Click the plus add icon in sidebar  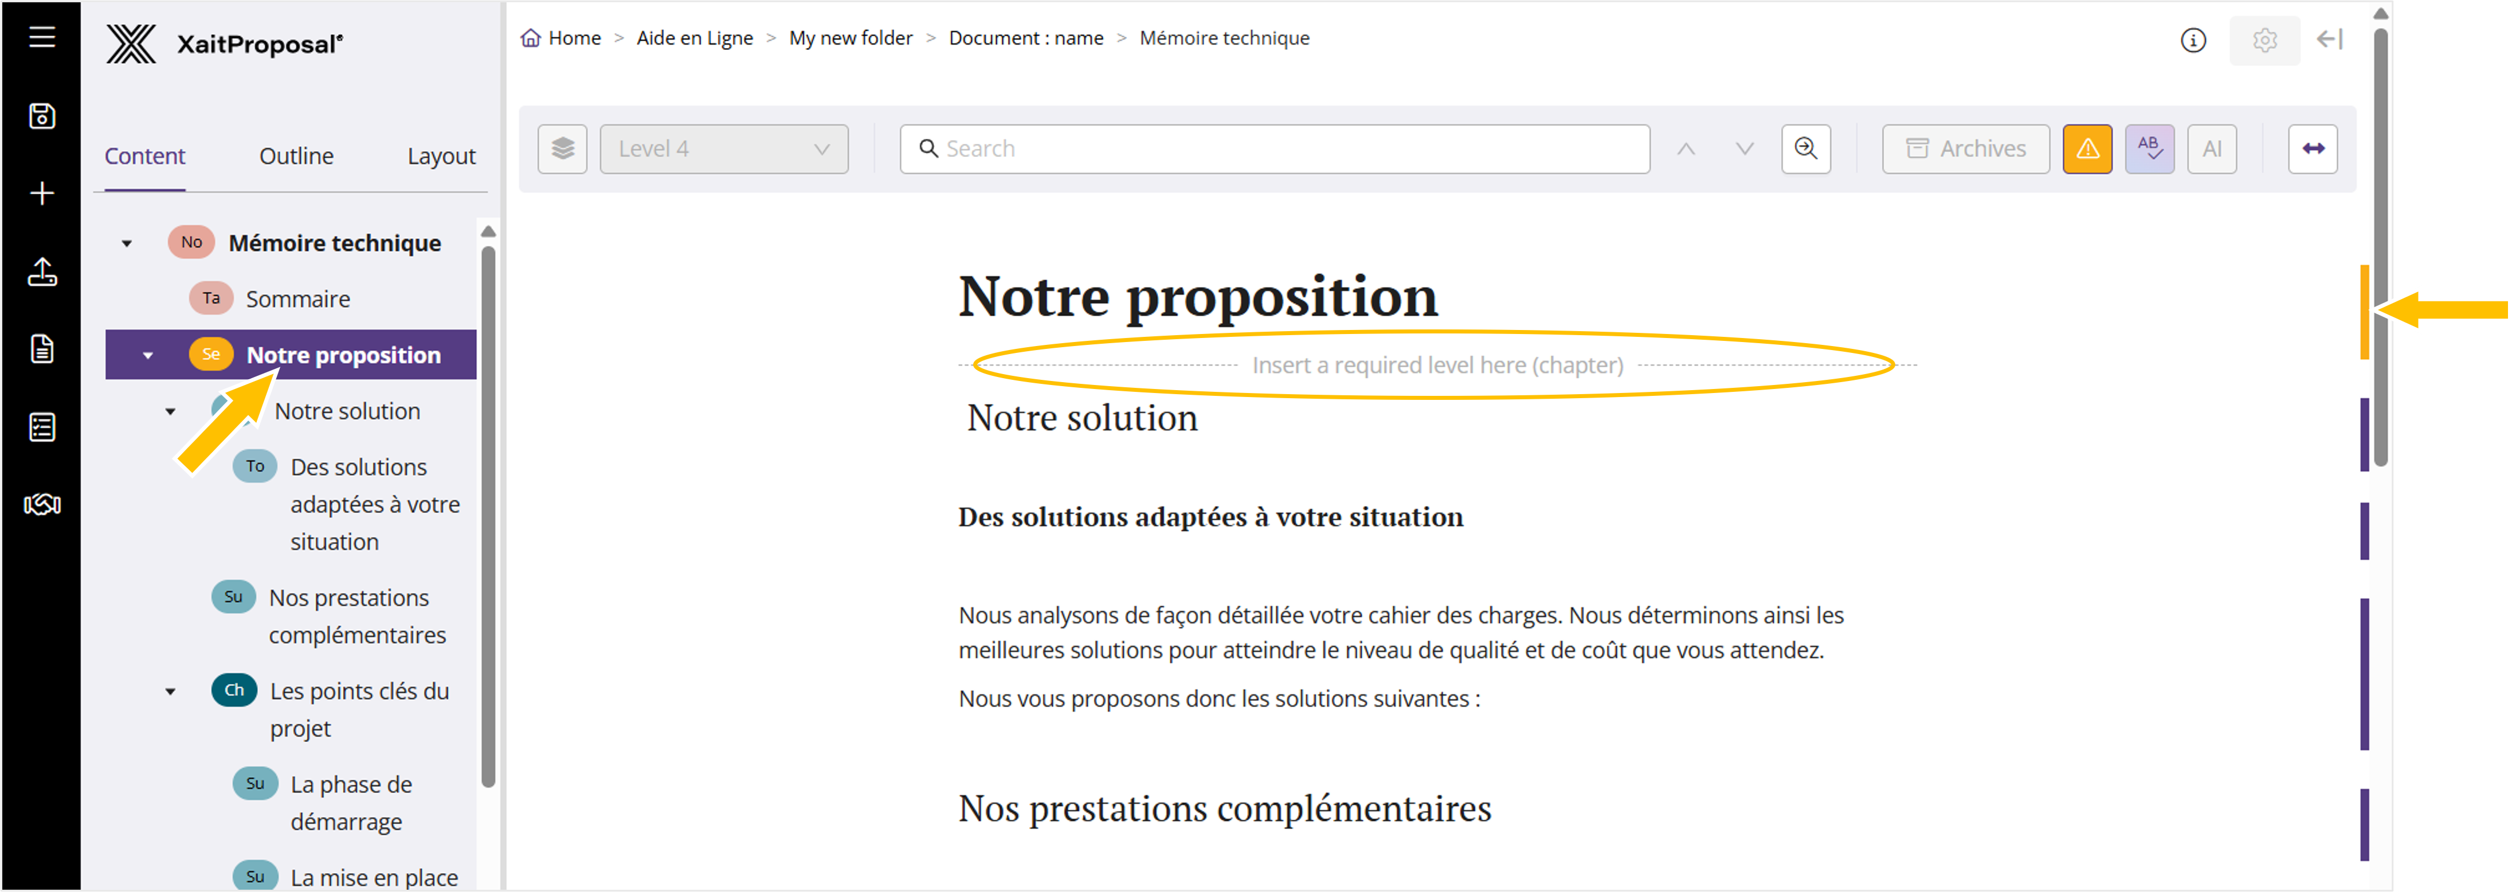tap(42, 193)
